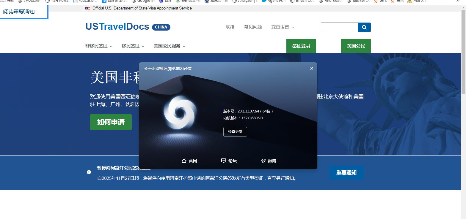Image resolution: width=466 pixels, height=219 pixels.
Task: Open the 淘宝 bookmark
Action: (x=381, y=1)
